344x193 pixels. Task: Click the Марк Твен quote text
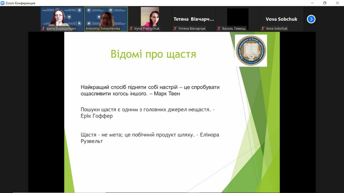[x=150, y=90]
